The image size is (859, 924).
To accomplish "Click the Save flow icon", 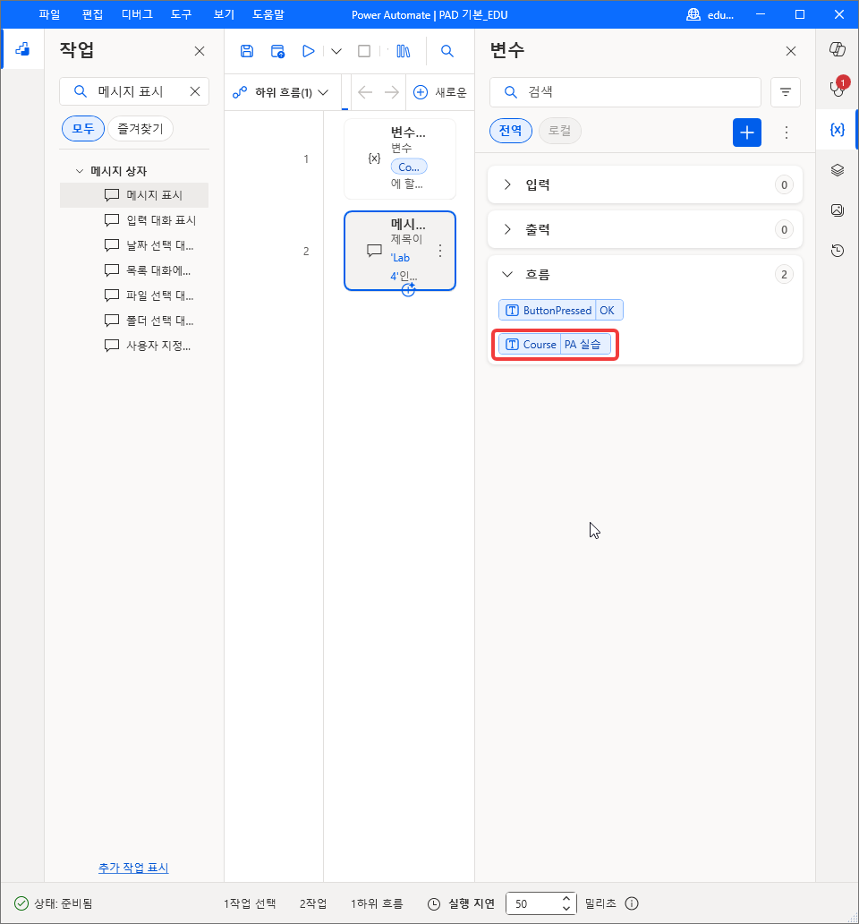I will tap(247, 51).
